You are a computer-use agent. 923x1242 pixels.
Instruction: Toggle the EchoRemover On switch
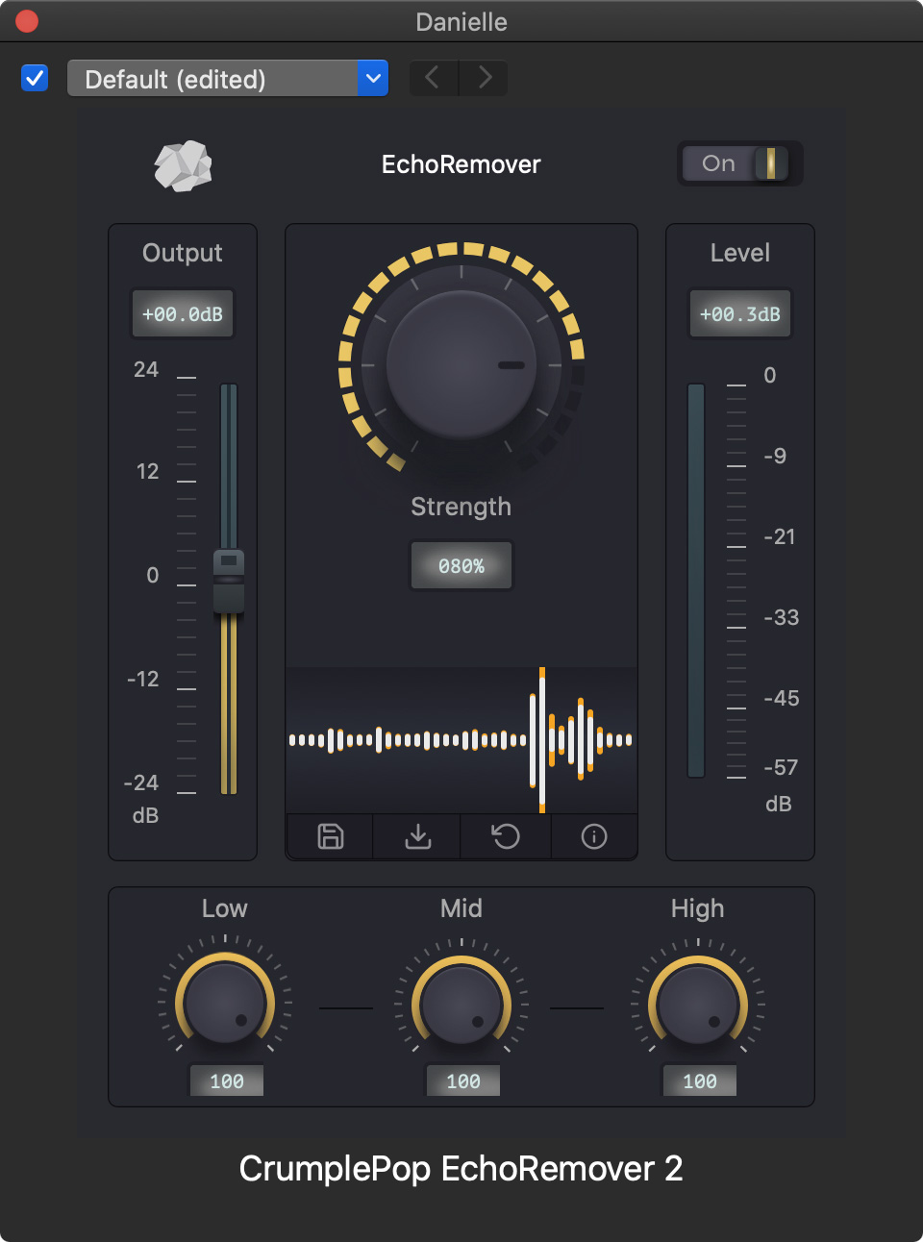(x=739, y=163)
